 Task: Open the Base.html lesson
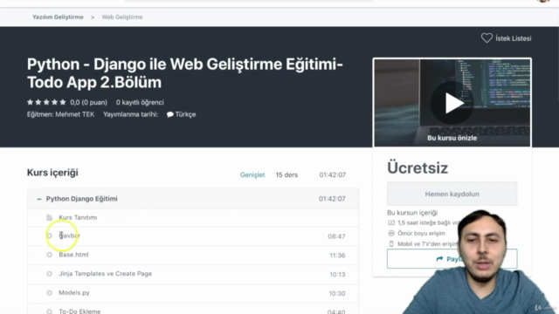click(x=73, y=255)
